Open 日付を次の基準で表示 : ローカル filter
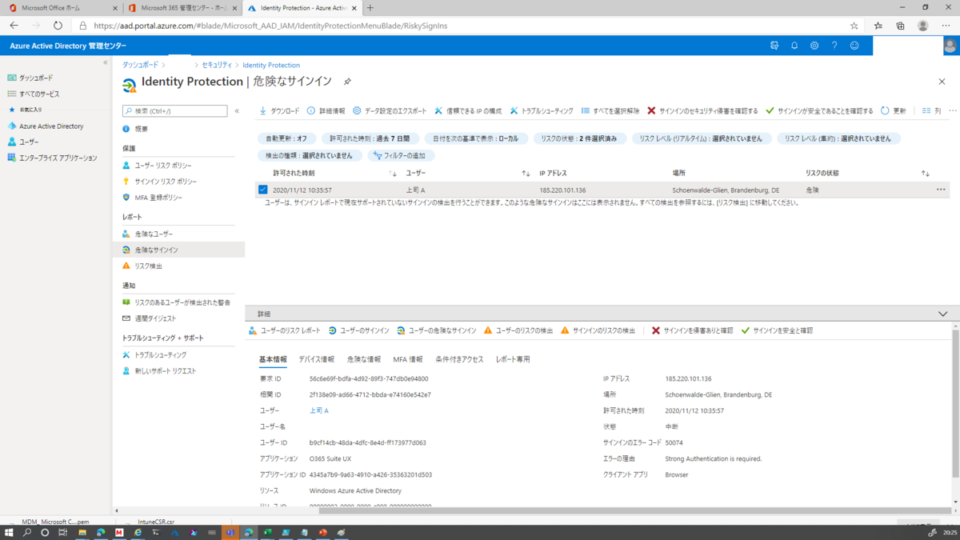The image size is (960, 540). pyautogui.click(x=475, y=138)
